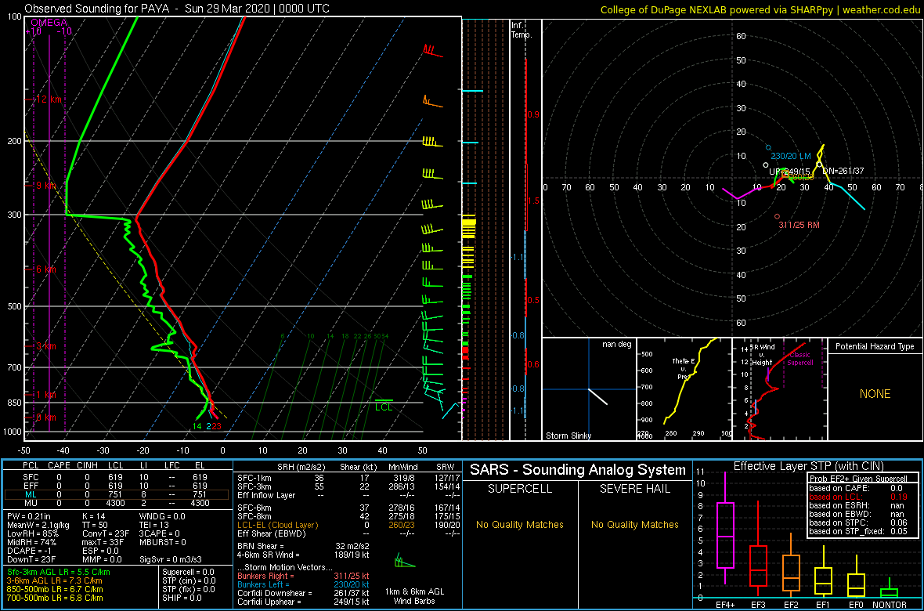Click the magenta EF4+ box plot

725,528
